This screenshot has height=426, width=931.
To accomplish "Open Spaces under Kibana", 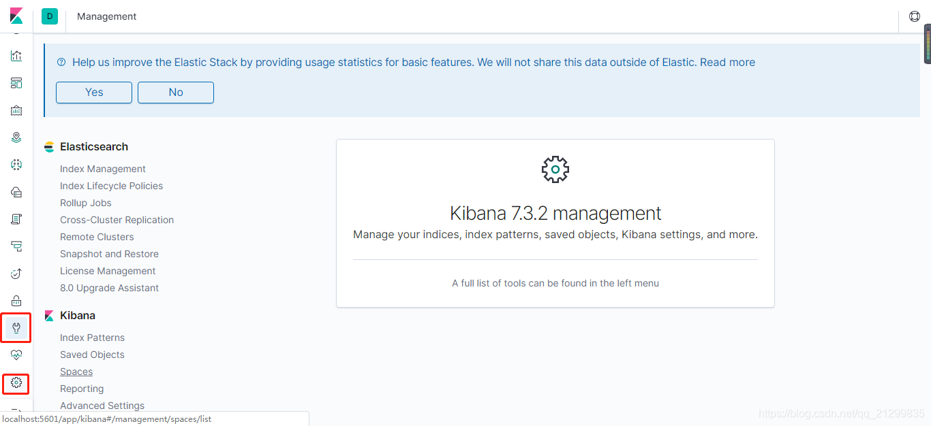I will [76, 372].
